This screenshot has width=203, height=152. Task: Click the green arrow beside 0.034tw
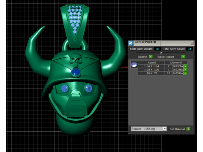185,73
